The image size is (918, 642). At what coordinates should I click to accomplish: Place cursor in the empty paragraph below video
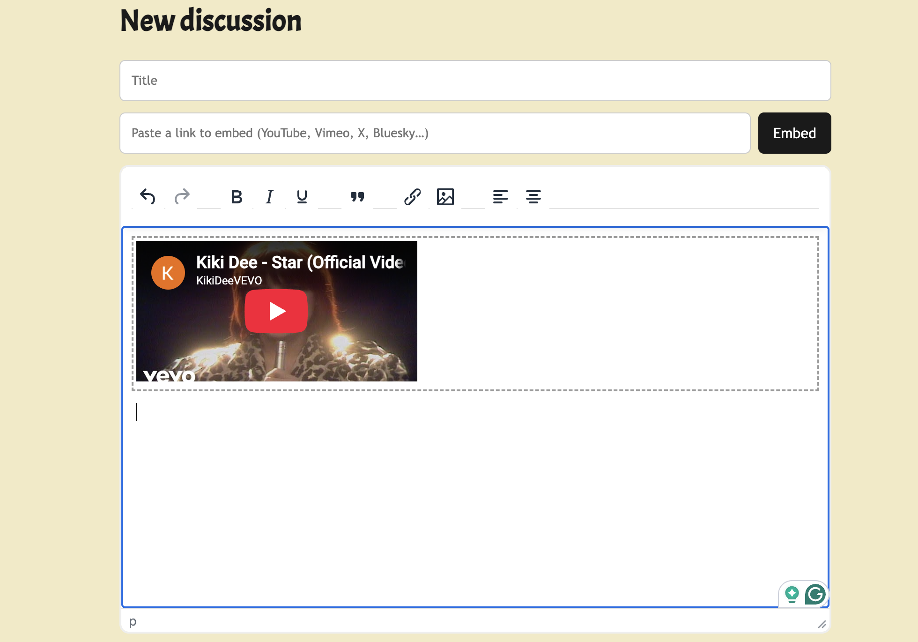click(475, 412)
